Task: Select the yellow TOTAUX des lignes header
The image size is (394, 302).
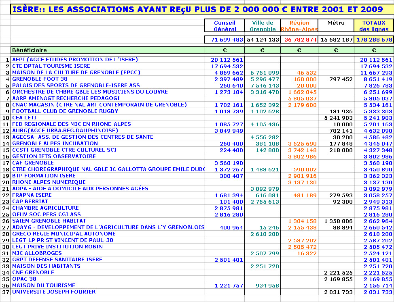Action: coord(373,26)
